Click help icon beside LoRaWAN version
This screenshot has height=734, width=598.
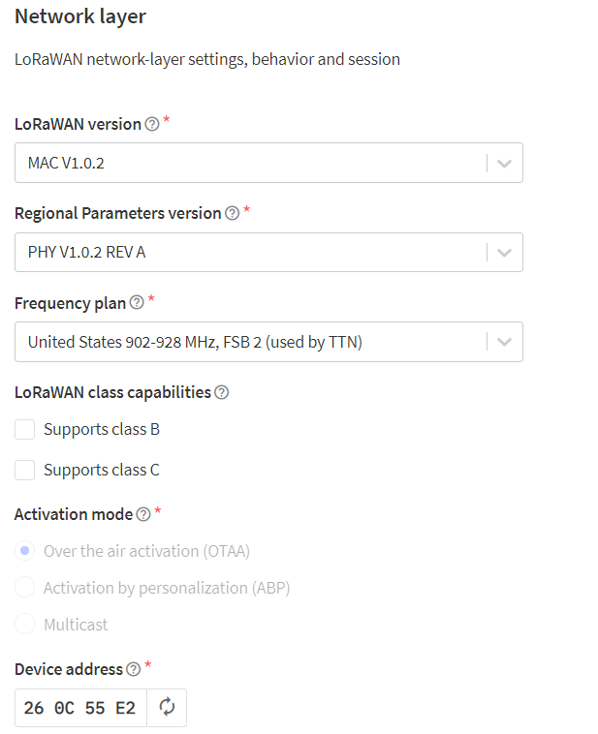coord(152,125)
